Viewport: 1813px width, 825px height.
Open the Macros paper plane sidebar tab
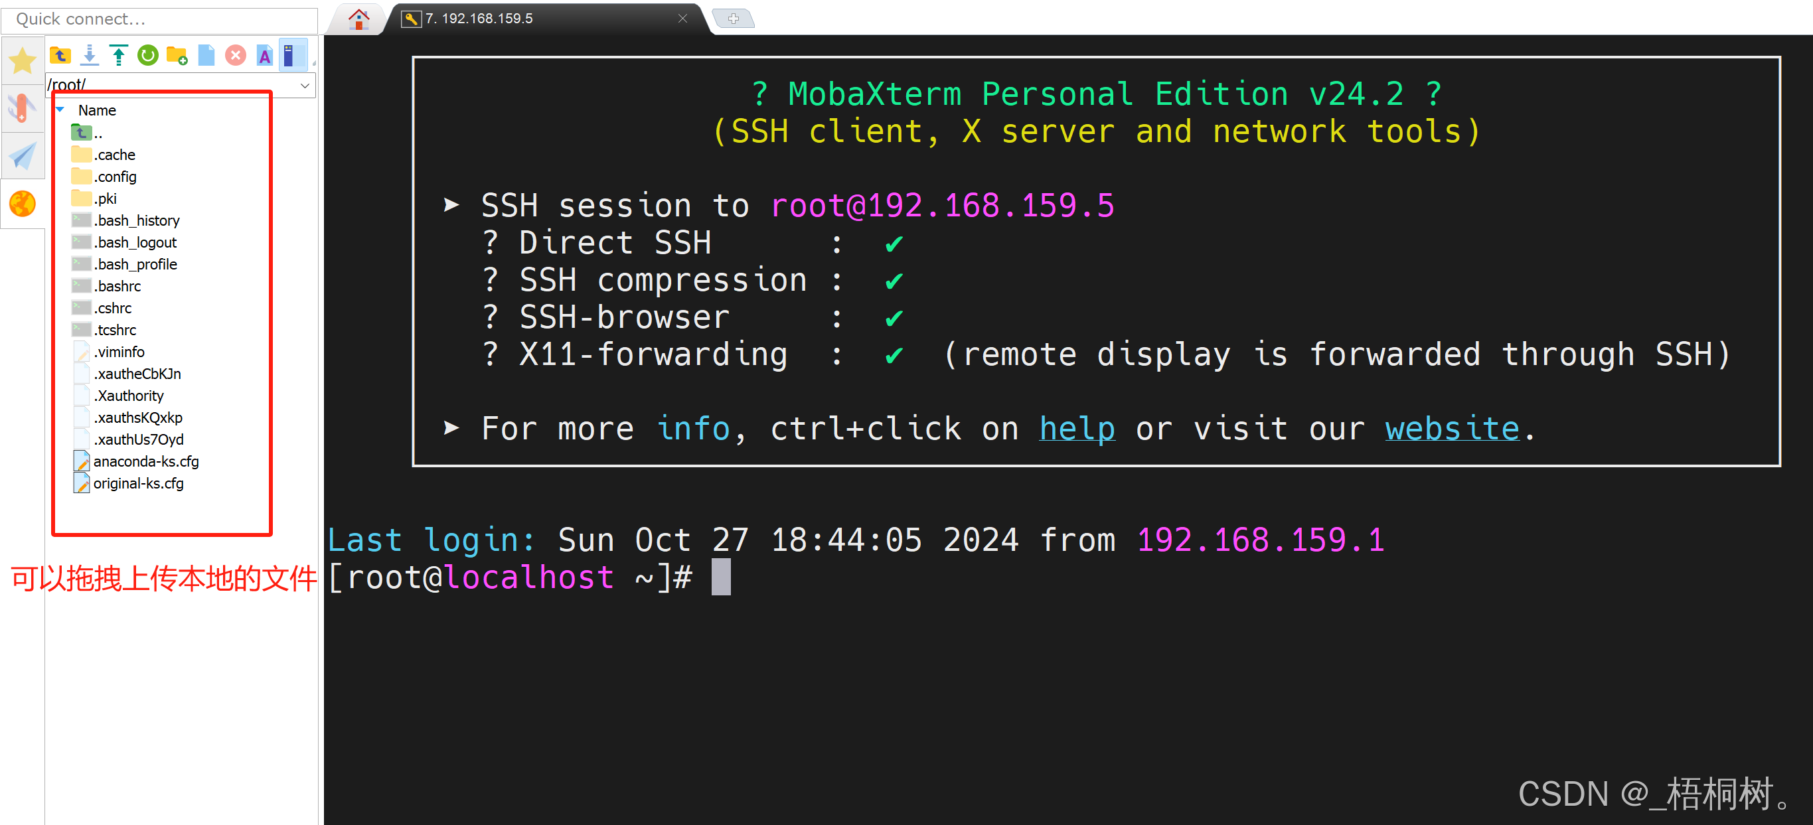(23, 156)
